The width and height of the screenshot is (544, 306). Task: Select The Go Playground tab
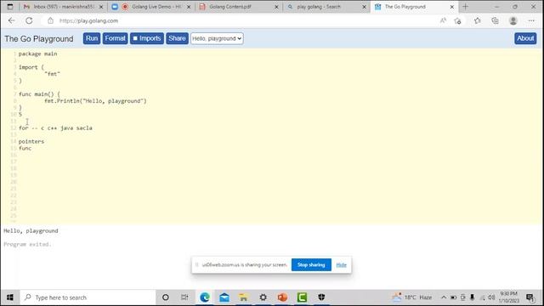pos(414,7)
